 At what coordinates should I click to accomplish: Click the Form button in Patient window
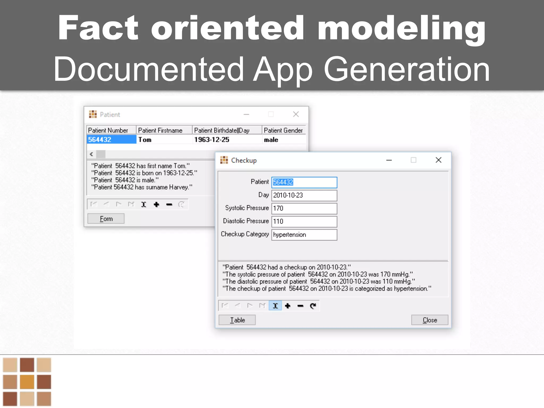point(106,219)
